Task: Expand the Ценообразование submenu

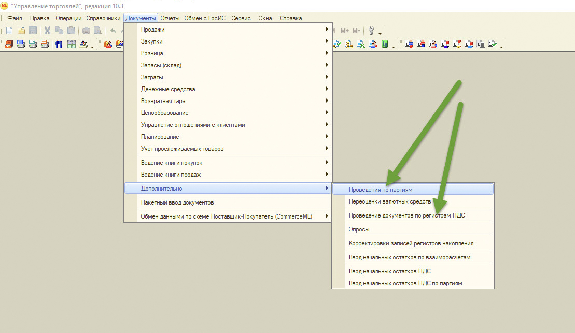Action: (228, 113)
